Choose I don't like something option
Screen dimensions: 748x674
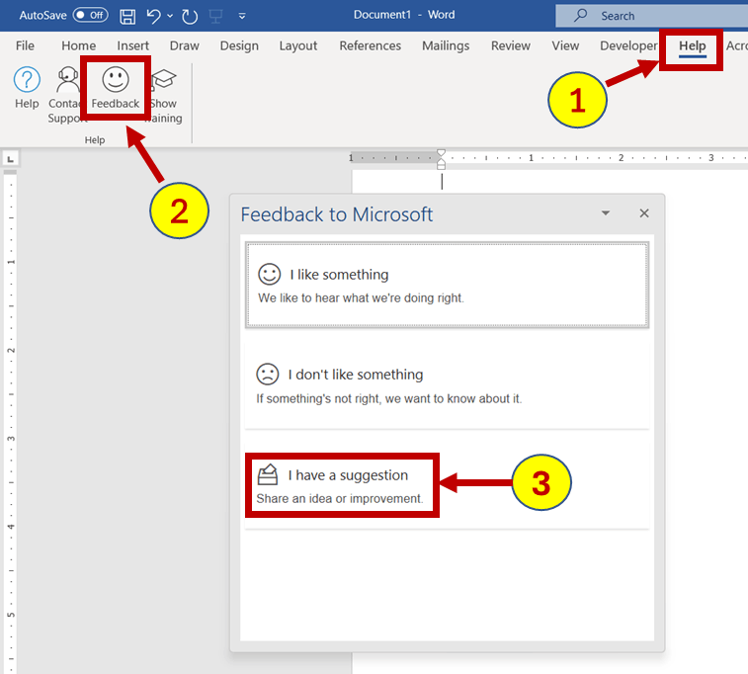tap(447, 385)
